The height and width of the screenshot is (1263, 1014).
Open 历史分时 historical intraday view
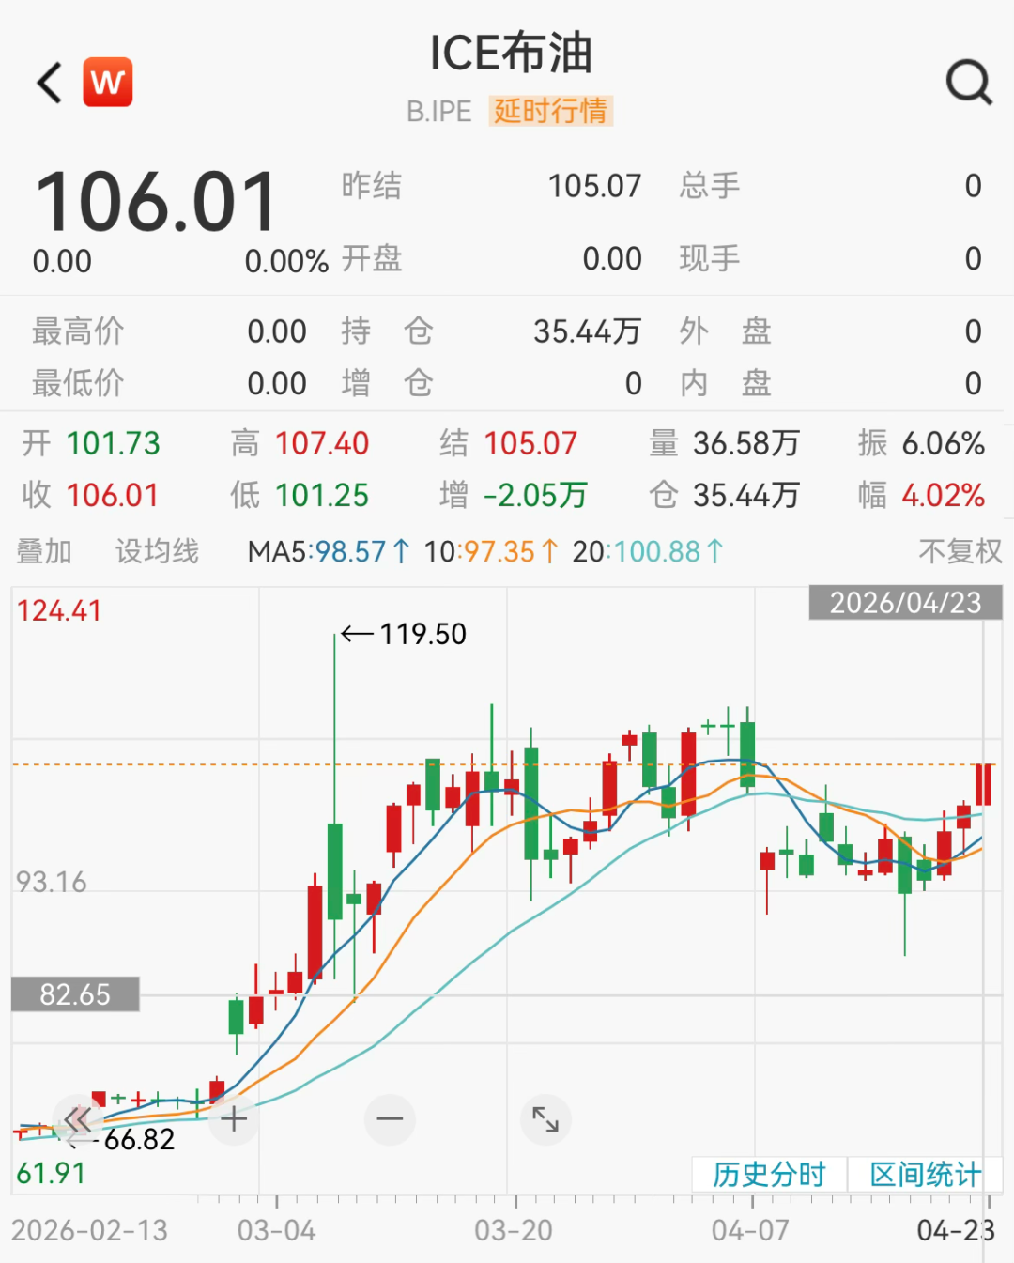point(769,1175)
